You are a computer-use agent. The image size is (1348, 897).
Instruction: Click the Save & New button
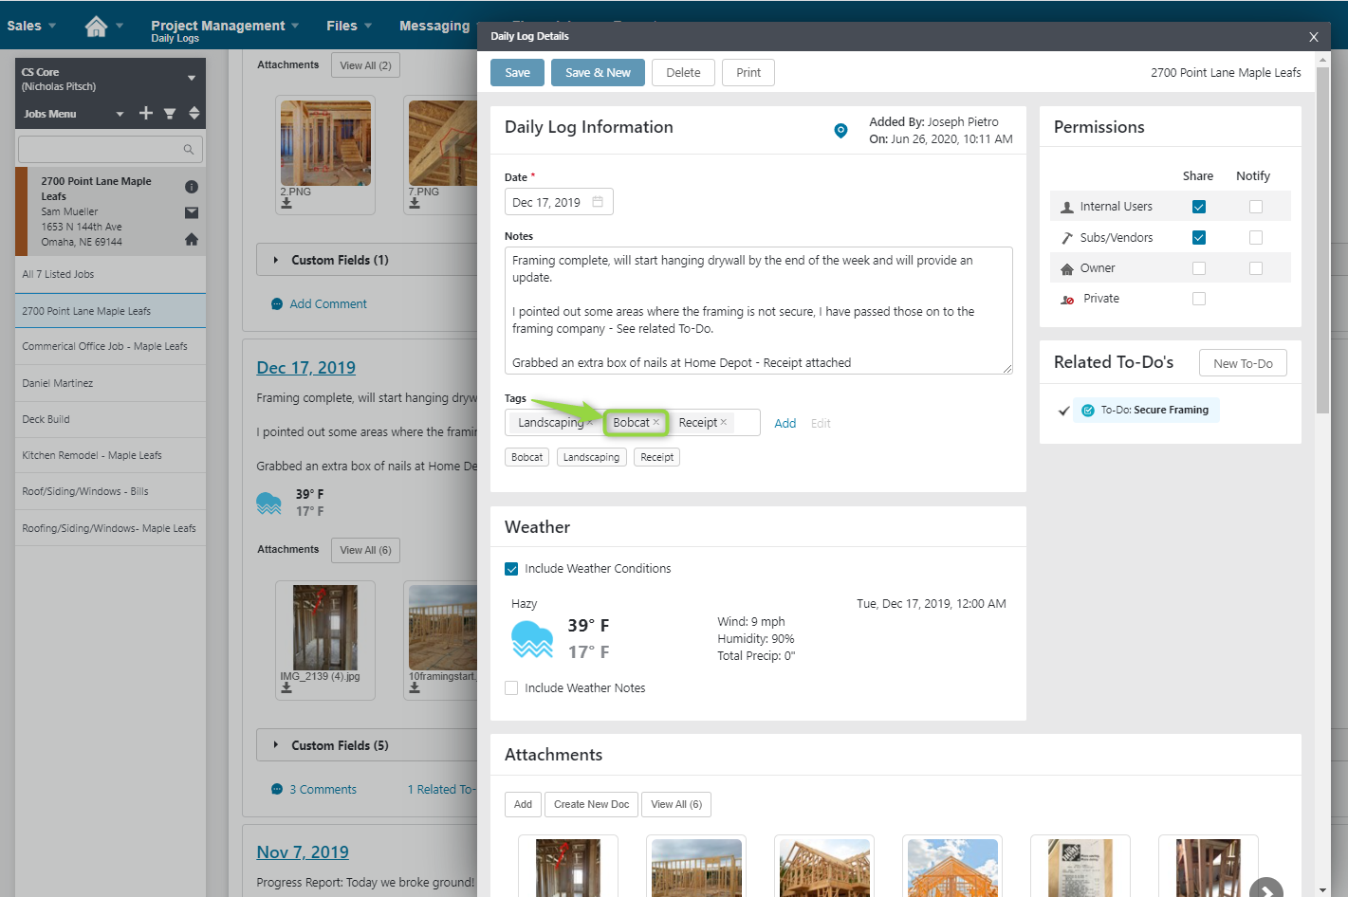(598, 73)
